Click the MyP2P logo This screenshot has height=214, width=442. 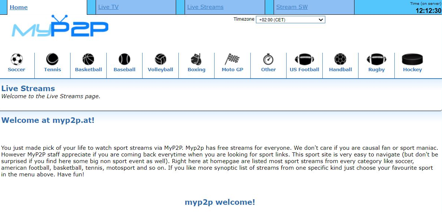click(x=60, y=26)
